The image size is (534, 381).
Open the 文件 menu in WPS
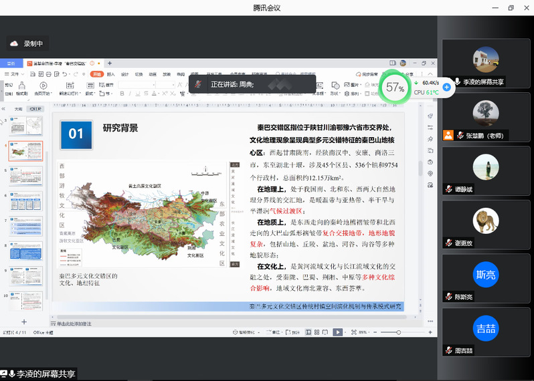point(13,74)
